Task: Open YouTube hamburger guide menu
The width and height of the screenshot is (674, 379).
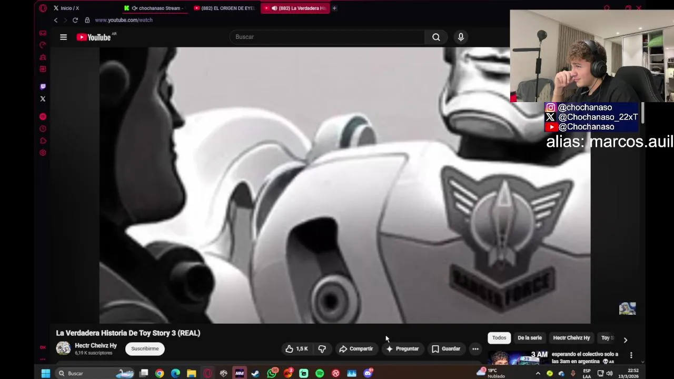Action: 63,37
